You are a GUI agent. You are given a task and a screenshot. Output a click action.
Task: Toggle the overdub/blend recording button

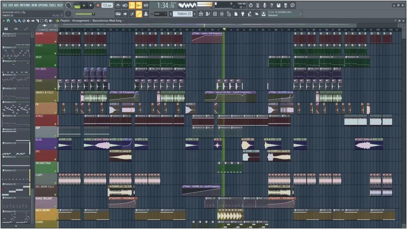click(139, 5)
